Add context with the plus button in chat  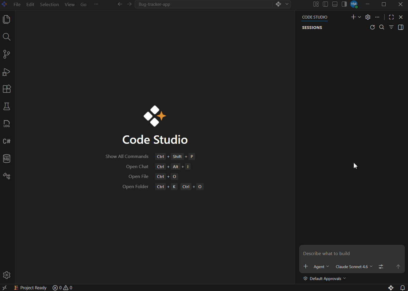306,266
